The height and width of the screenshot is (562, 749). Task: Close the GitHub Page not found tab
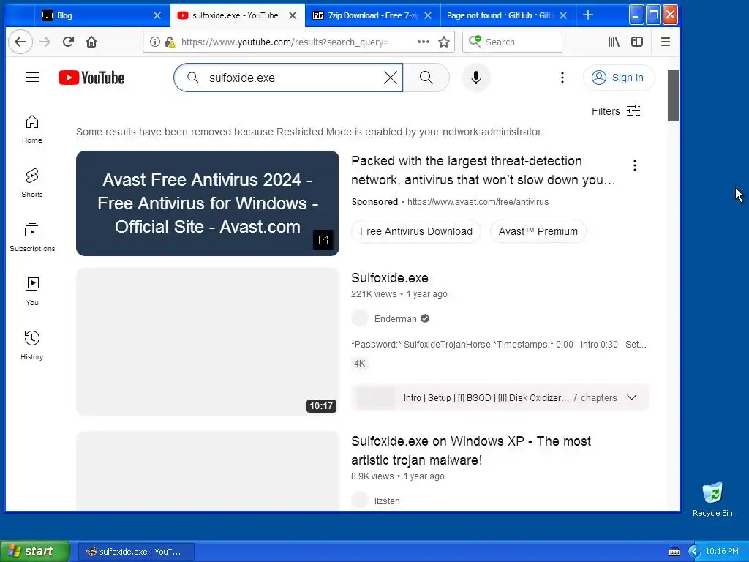click(x=563, y=15)
